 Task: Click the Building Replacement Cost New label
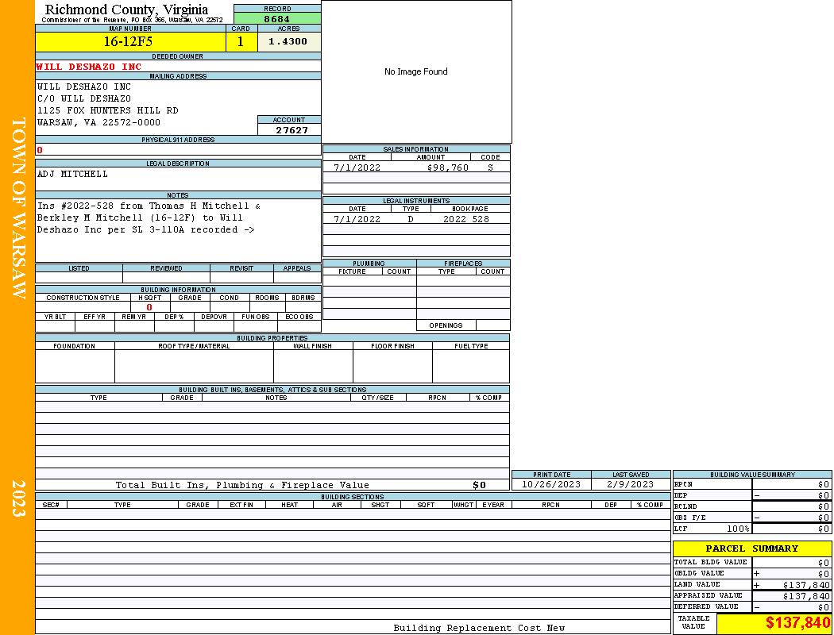point(479,628)
